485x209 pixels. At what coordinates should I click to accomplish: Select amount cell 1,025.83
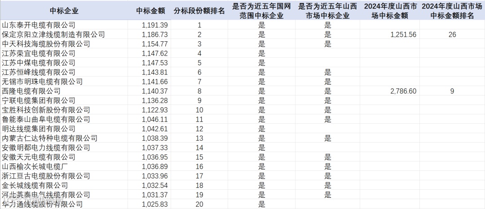tap(150, 204)
